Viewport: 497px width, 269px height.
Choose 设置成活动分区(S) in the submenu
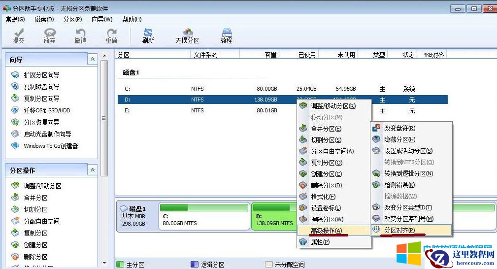coord(411,151)
